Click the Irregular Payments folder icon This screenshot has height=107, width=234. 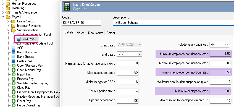pyautogui.click(x=13, y=26)
